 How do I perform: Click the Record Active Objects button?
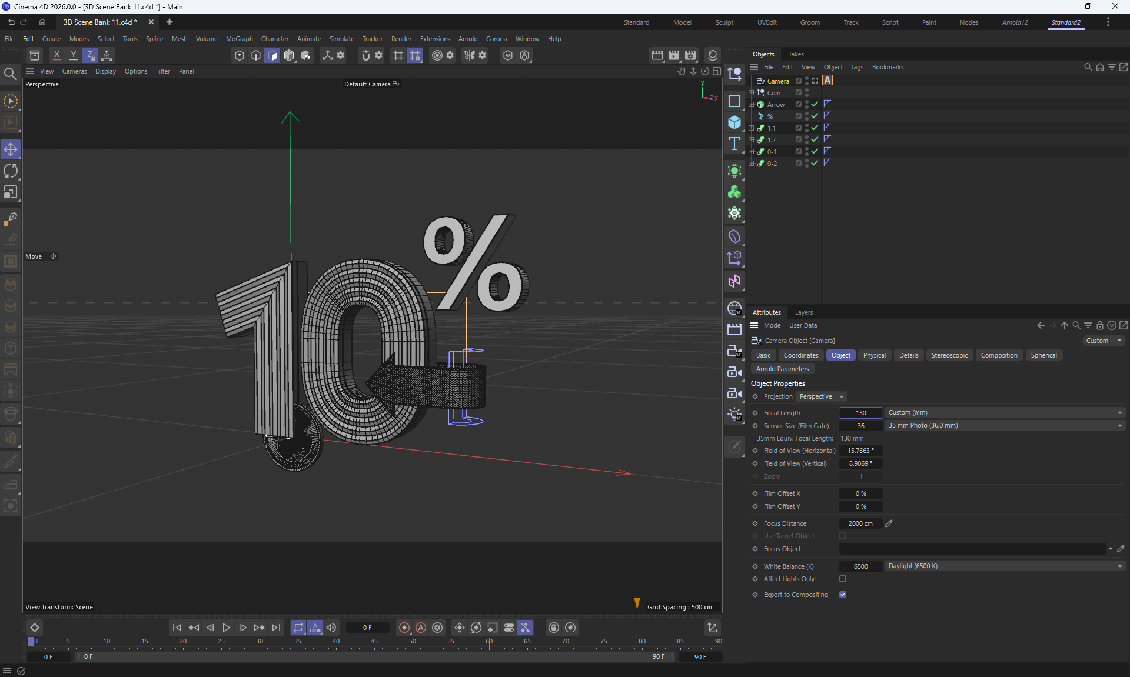(x=404, y=628)
